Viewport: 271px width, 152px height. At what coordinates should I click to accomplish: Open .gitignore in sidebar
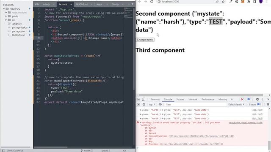point(17,24)
